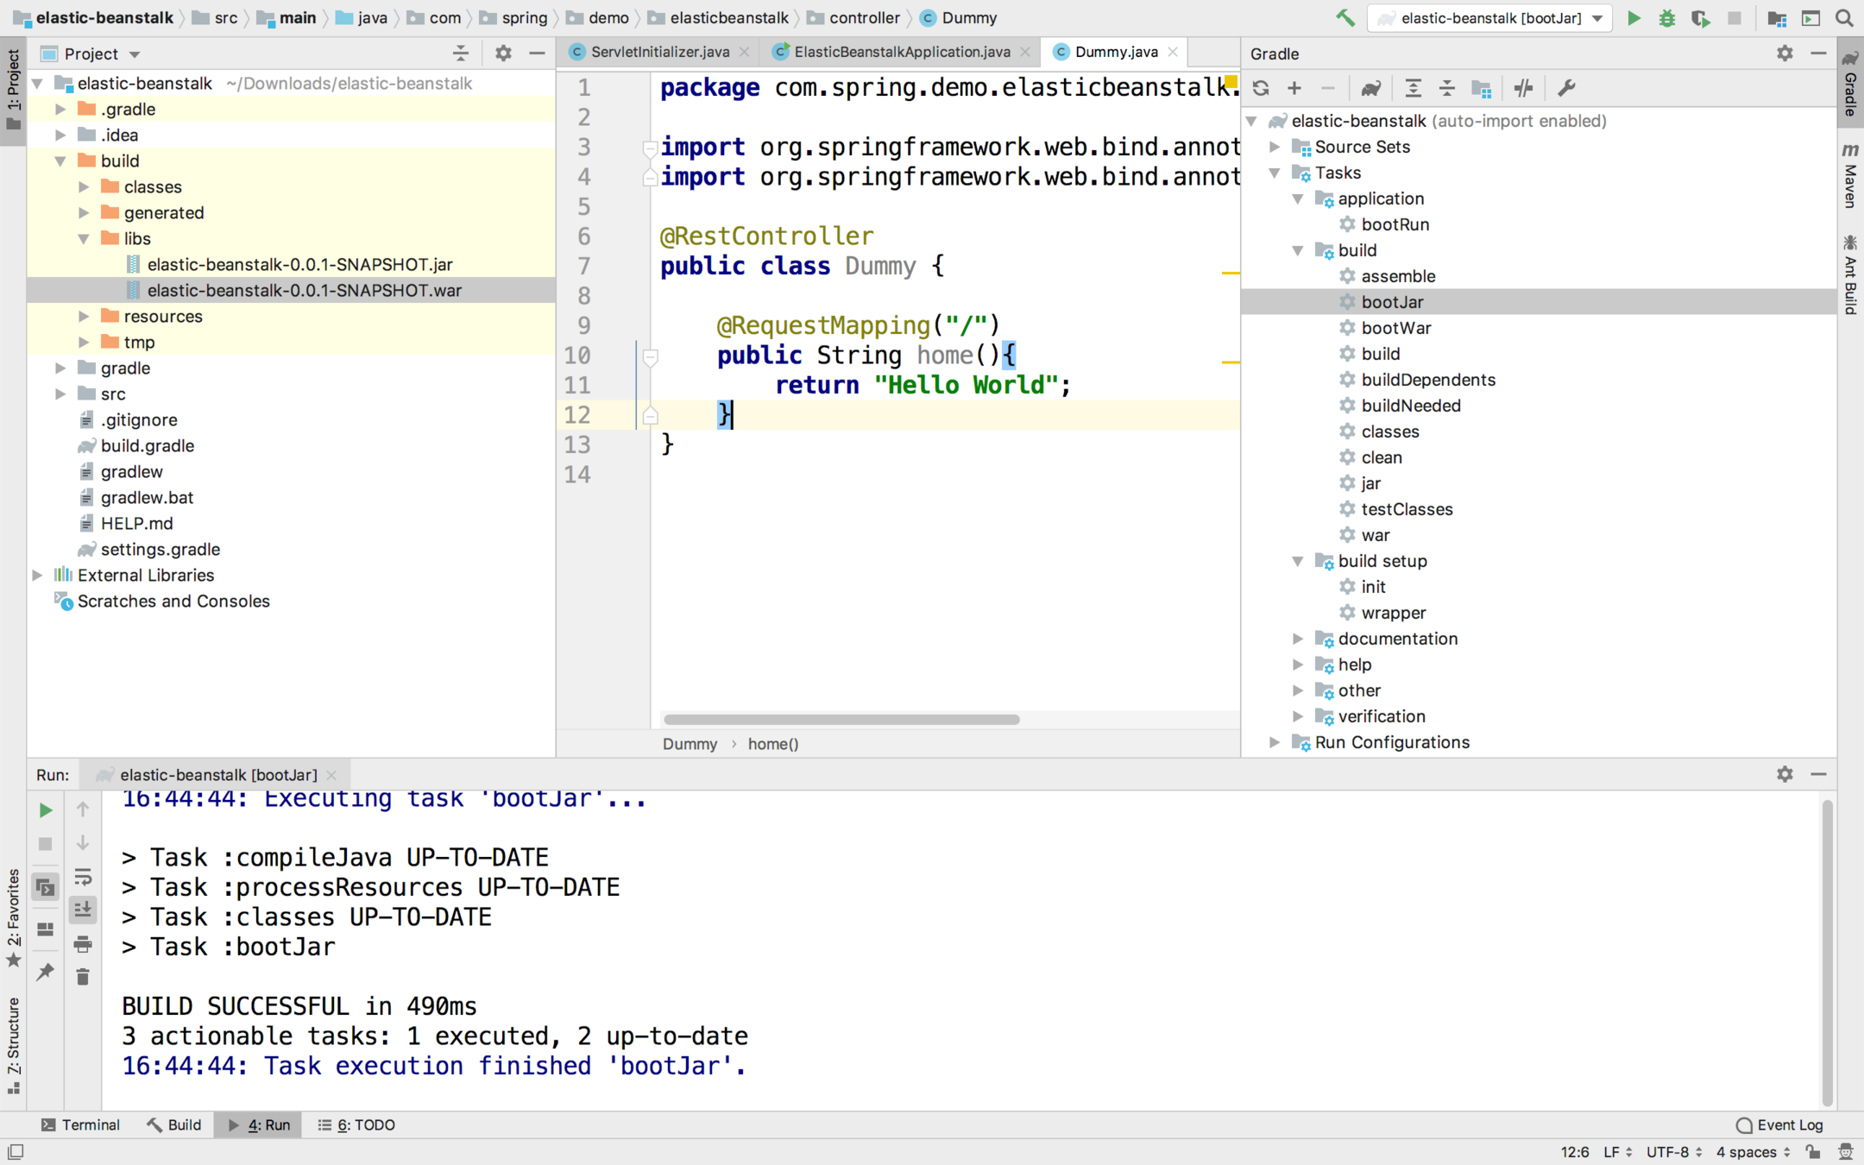The image size is (1864, 1165).
Task: Switch to ElasticBeanstalkApplication.java tab
Action: tap(901, 52)
